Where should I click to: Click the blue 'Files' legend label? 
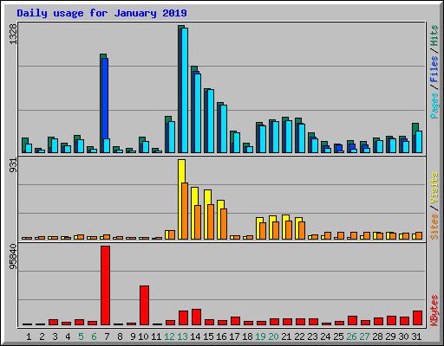click(434, 69)
